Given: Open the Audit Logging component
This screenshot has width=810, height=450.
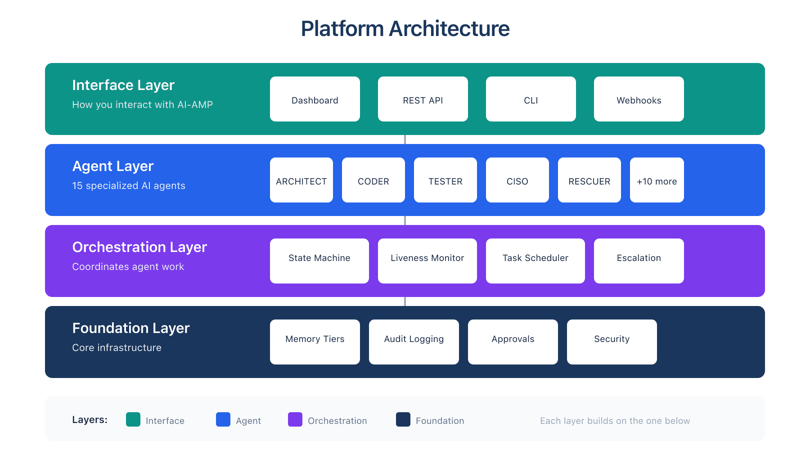Looking at the screenshot, I should (414, 342).
